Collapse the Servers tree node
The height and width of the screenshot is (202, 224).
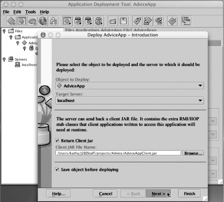pos(4,59)
